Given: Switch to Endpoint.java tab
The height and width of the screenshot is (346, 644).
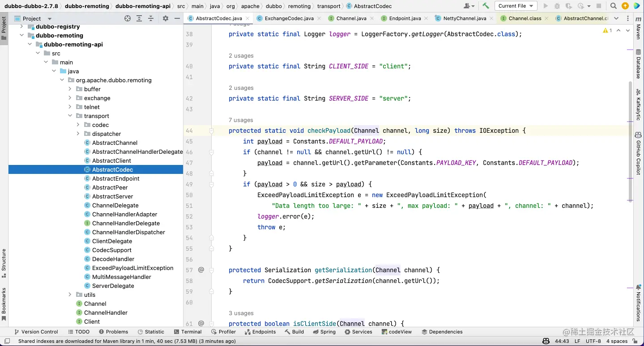Looking at the screenshot, I should [x=405, y=18].
